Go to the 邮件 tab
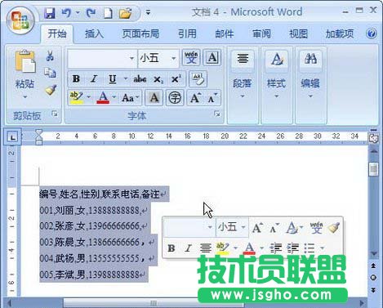Image resolution: width=383 pixels, height=308 pixels. [x=225, y=33]
